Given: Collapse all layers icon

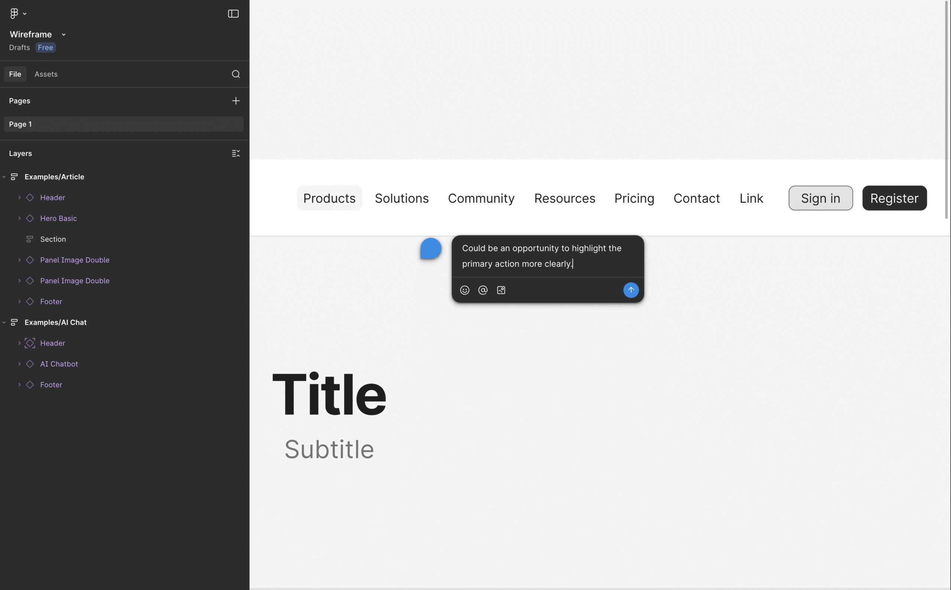Looking at the screenshot, I should click(x=236, y=153).
